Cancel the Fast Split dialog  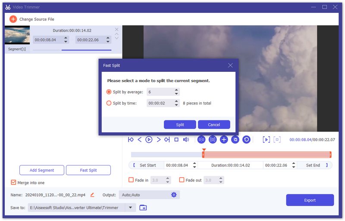point(214,125)
